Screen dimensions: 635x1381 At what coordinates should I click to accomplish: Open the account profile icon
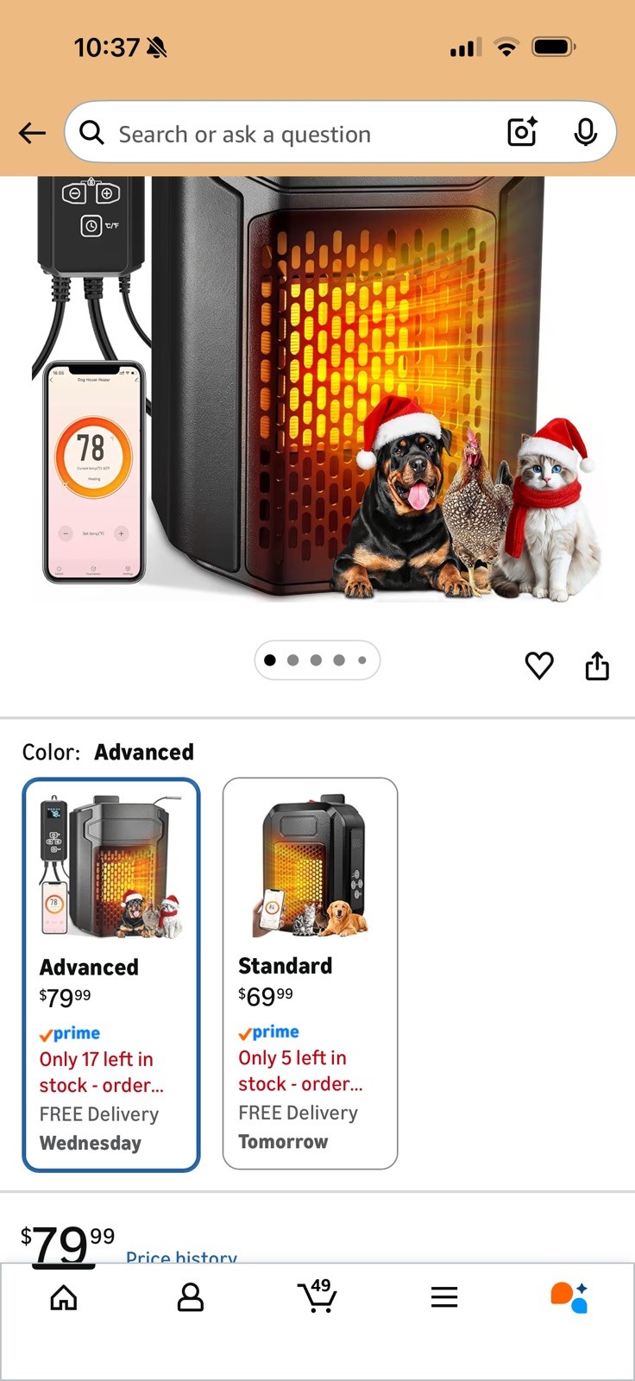click(x=191, y=1297)
